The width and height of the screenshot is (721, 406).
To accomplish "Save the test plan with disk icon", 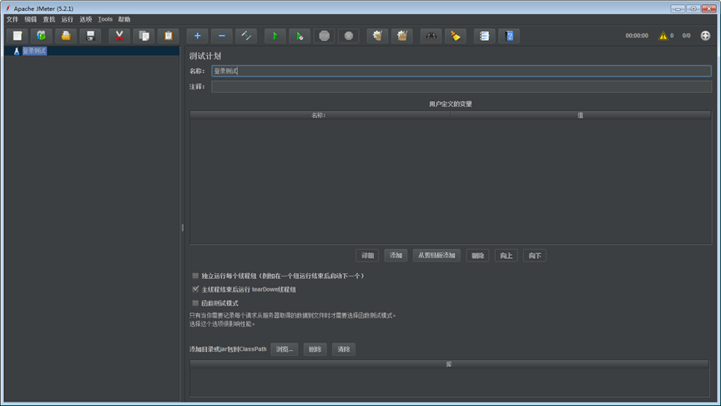I will pyautogui.click(x=90, y=36).
